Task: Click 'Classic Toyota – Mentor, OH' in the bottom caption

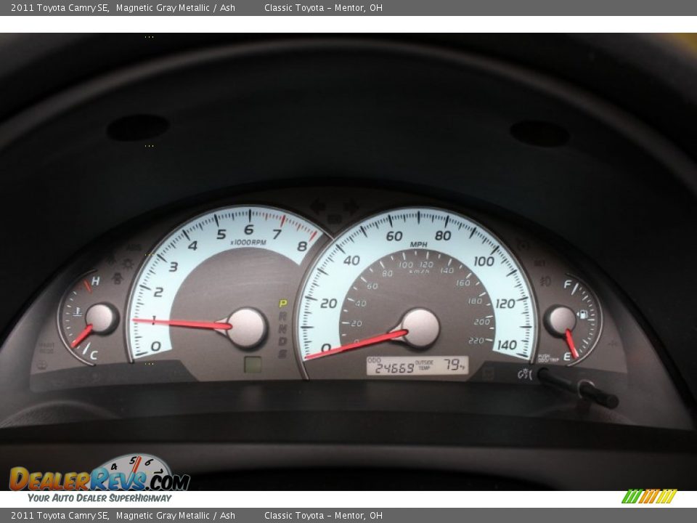Action: (323, 516)
